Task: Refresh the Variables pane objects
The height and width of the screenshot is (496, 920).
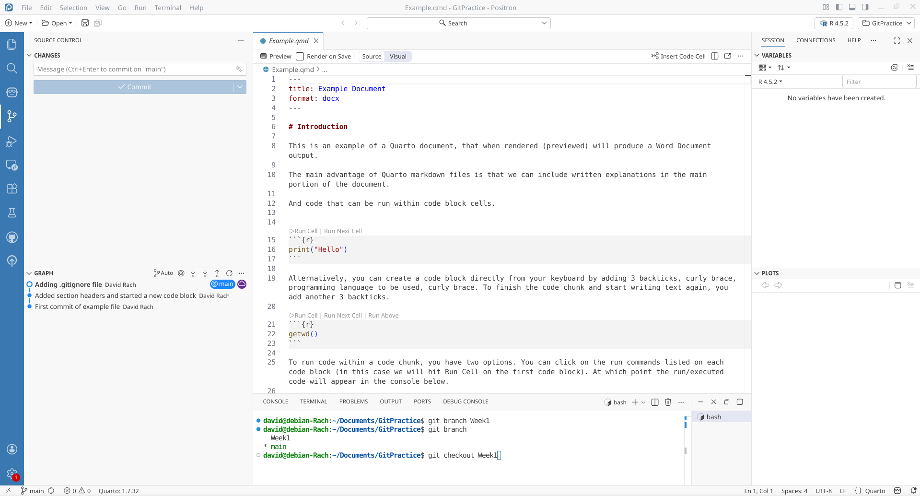Action: click(x=894, y=68)
